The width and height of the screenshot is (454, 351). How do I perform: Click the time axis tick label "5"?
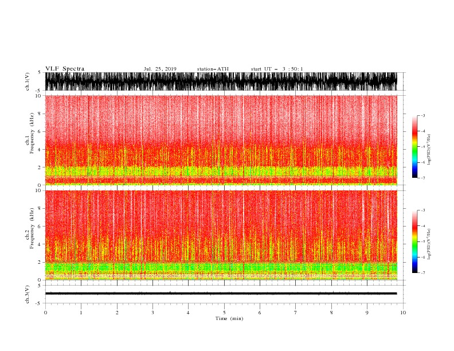224,313
